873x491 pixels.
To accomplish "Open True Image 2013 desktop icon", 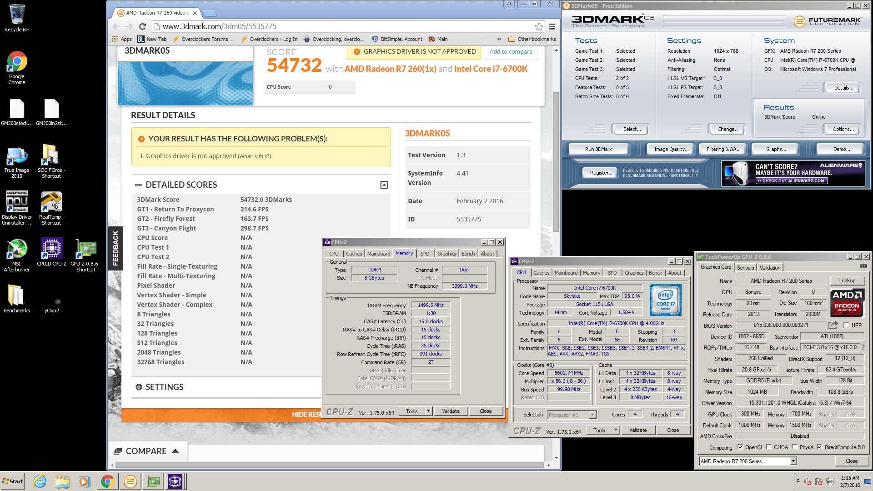I will 17,162.
